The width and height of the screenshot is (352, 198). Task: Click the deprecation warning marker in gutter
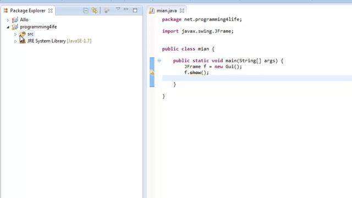coord(152,73)
